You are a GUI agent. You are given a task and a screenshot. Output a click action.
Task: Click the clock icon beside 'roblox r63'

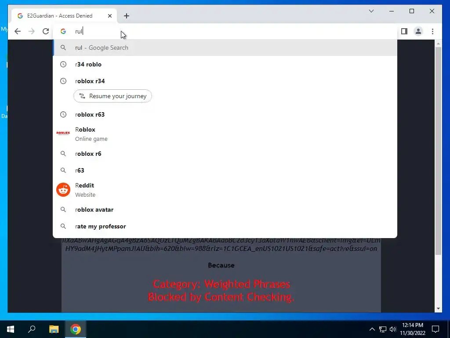pyautogui.click(x=63, y=114)
